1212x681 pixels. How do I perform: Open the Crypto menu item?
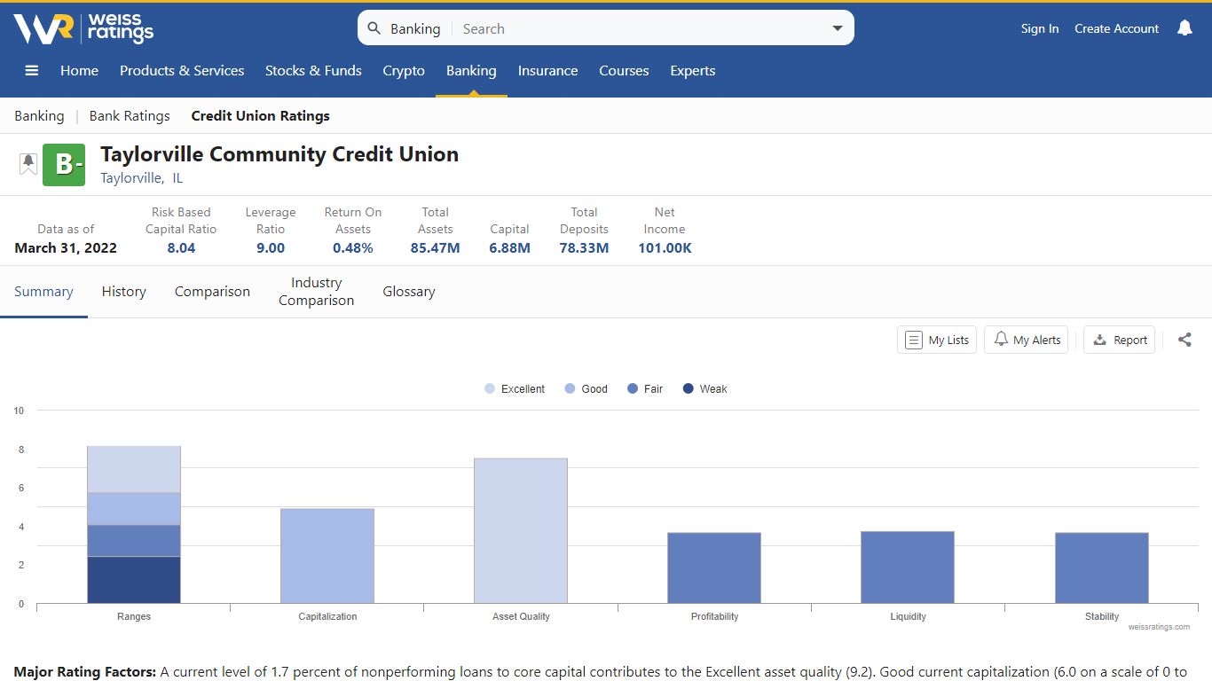[x=404, y=71]
